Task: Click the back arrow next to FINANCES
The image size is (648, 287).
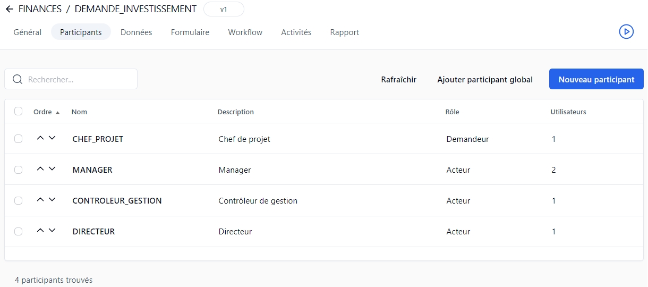Action: coord(9,9)
